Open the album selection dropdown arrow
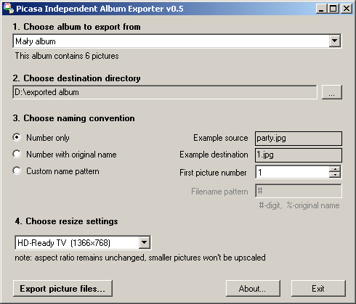 coord(335,41)
